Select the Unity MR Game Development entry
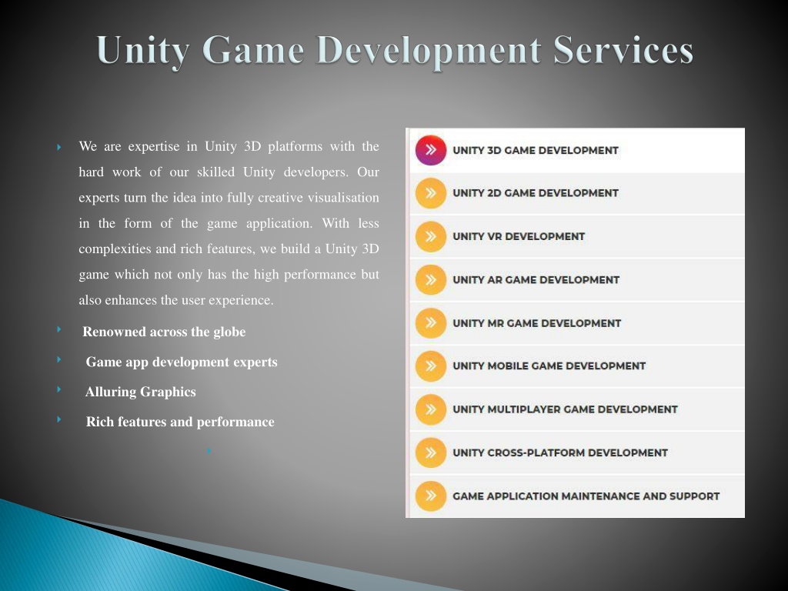 click(577, 323)
